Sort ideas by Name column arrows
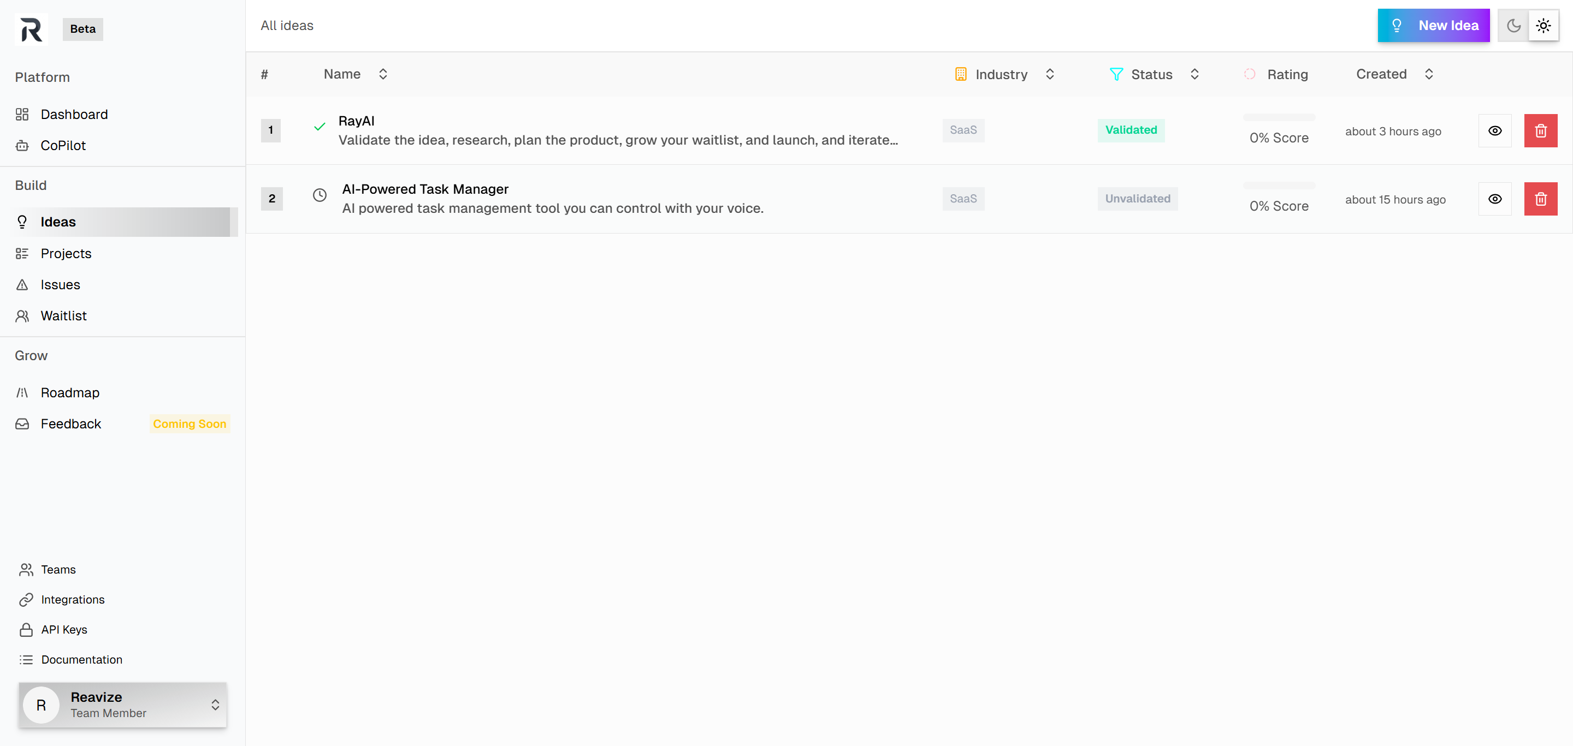1573x746 pixels. pos(383,74)
